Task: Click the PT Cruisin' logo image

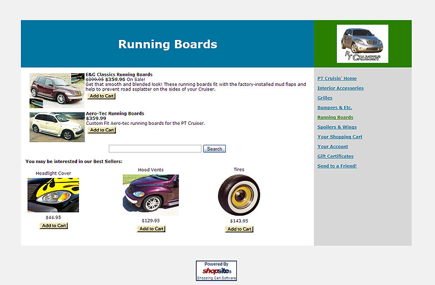Action: point(362,44)
